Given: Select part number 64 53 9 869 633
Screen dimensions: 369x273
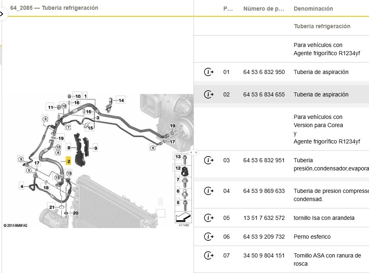Looking at the screenshot, I should coord(264,191).
